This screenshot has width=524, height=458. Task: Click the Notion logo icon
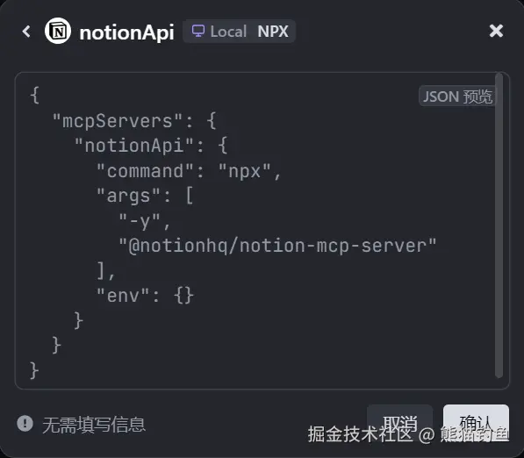(x=58, y=31)
